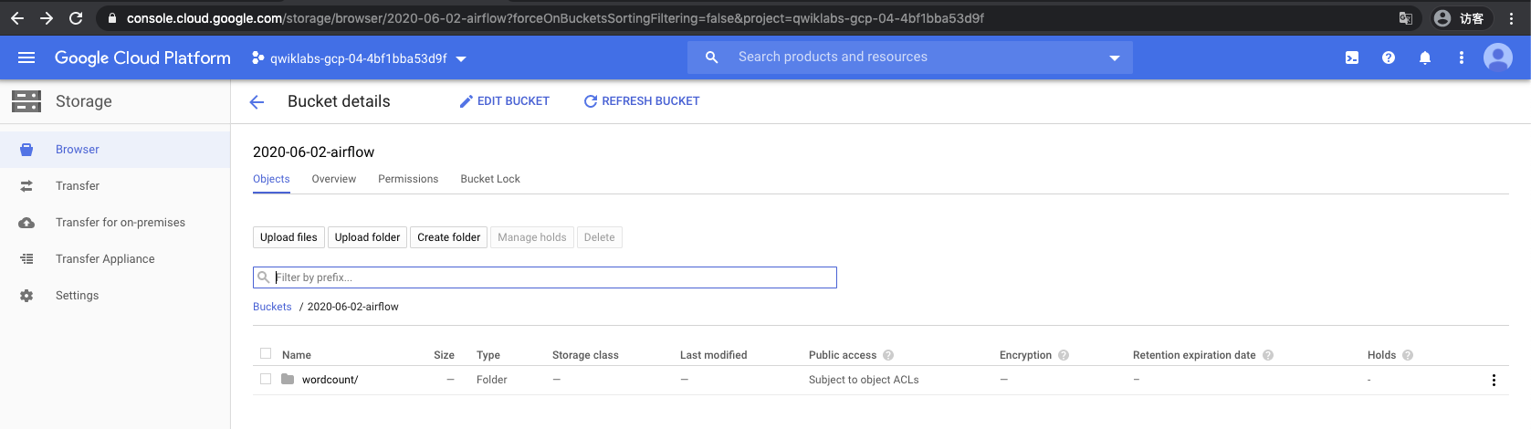
Task: Reload the page with the browser refresh icon
Action: point(76,18)
